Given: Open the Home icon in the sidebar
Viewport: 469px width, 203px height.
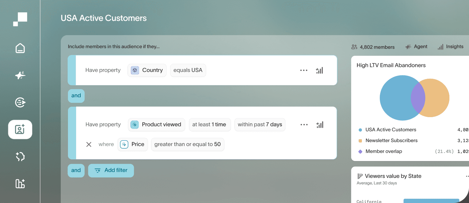Looking at the screenshot, I should (20, 48).
